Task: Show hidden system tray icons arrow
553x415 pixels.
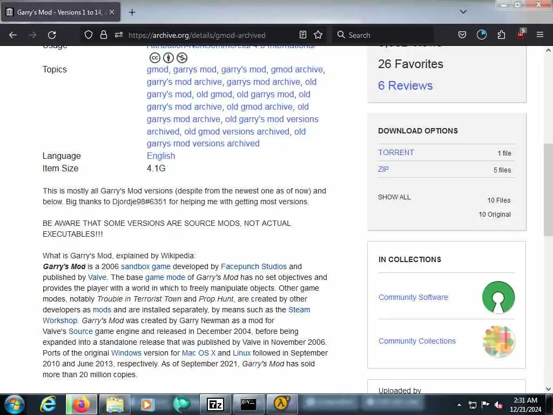Action: (x=459, y=405)
